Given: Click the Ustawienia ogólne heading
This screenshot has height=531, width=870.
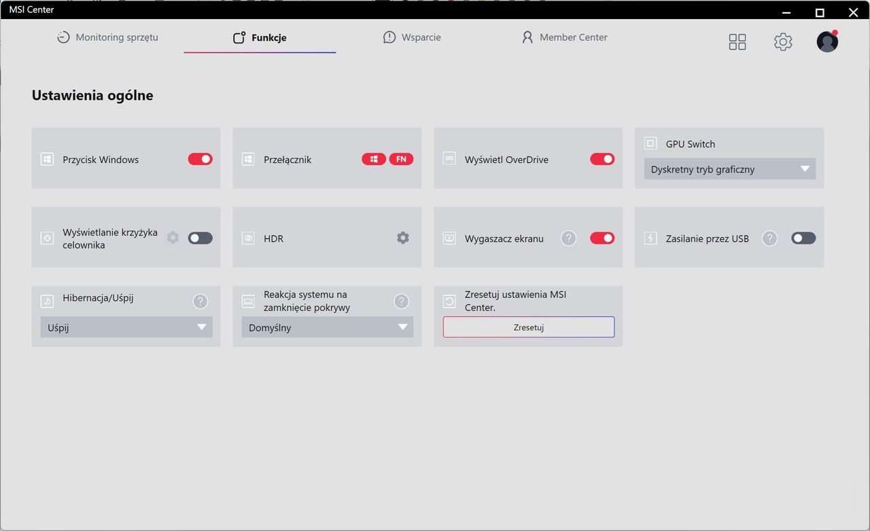Looking at the screenshot, I should [x=92, y=96].
